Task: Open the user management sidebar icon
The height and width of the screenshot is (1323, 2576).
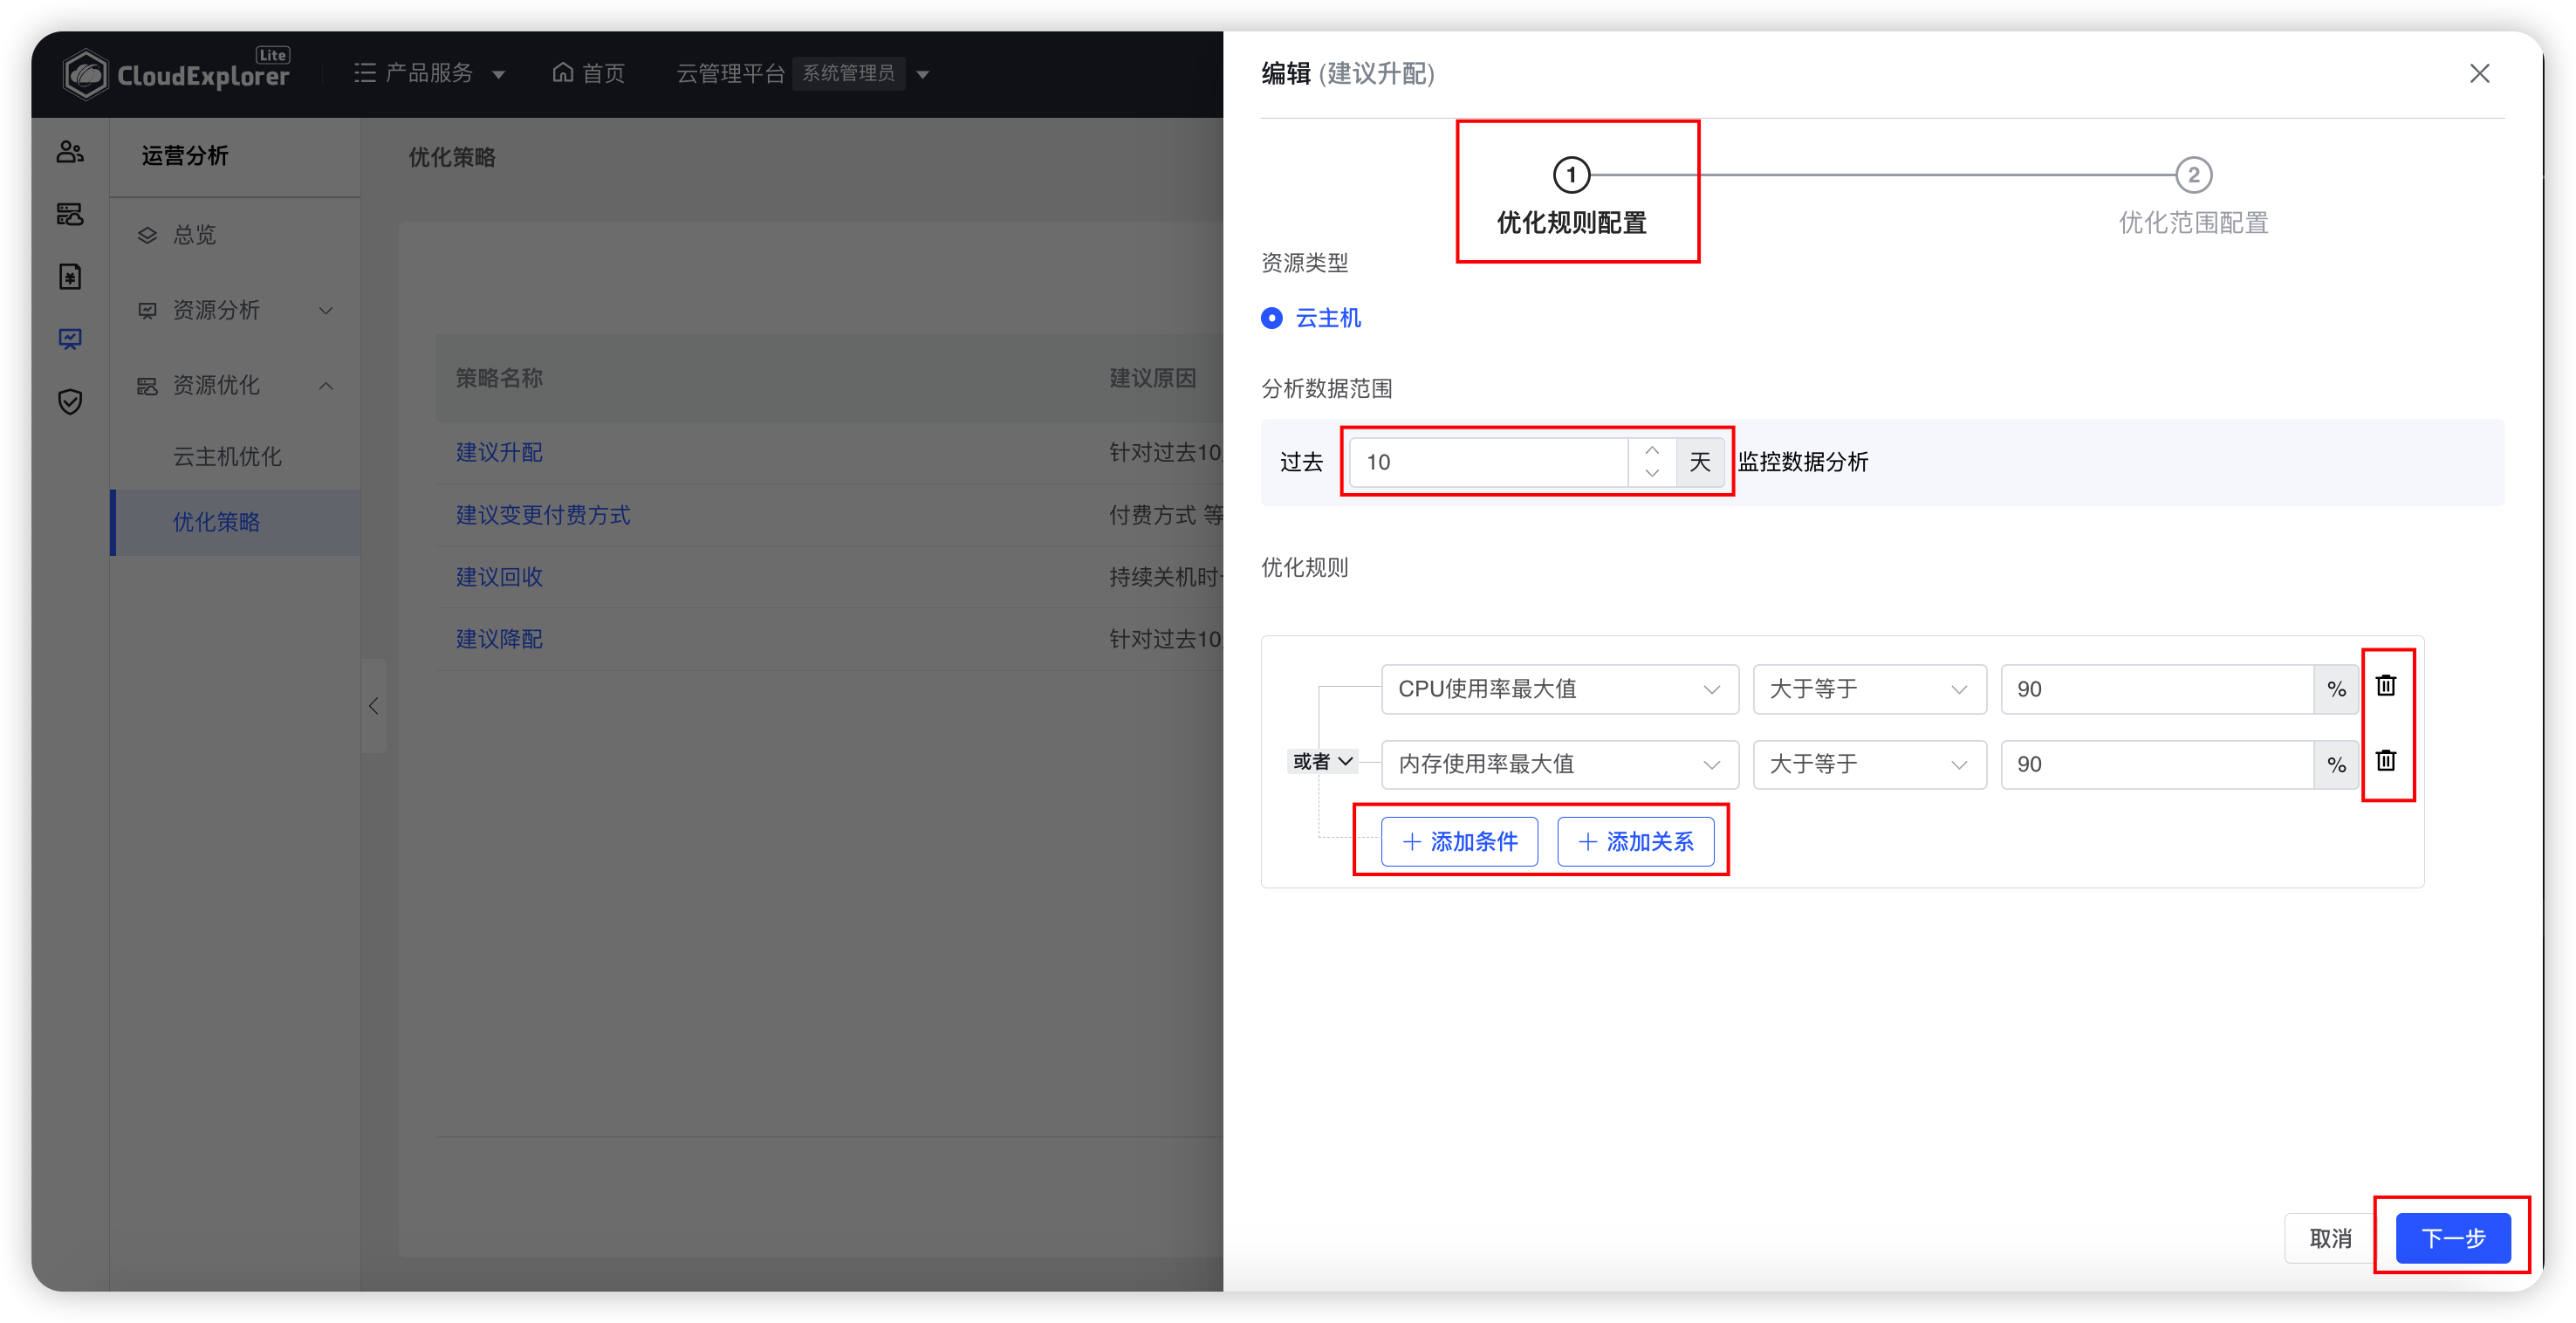Action: click(70, 152)
